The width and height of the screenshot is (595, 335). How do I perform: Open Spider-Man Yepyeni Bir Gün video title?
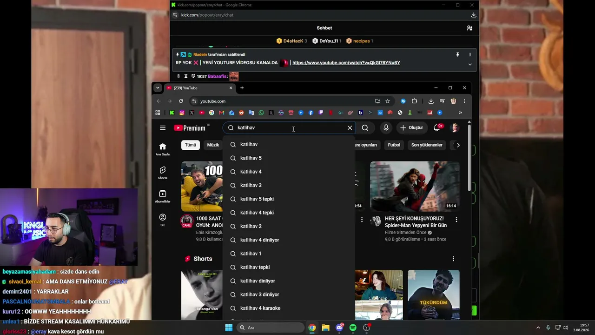416,222
